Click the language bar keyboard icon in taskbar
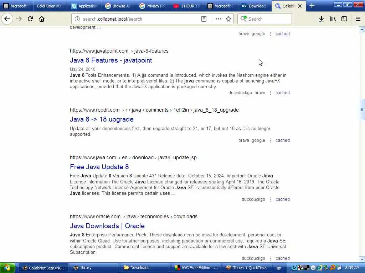The height and width of the screenshot is (273, 365). pos(279,268)
